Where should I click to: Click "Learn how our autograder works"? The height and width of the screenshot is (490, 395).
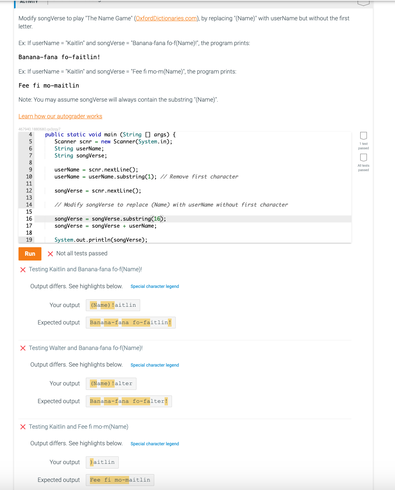coord(60,116)
